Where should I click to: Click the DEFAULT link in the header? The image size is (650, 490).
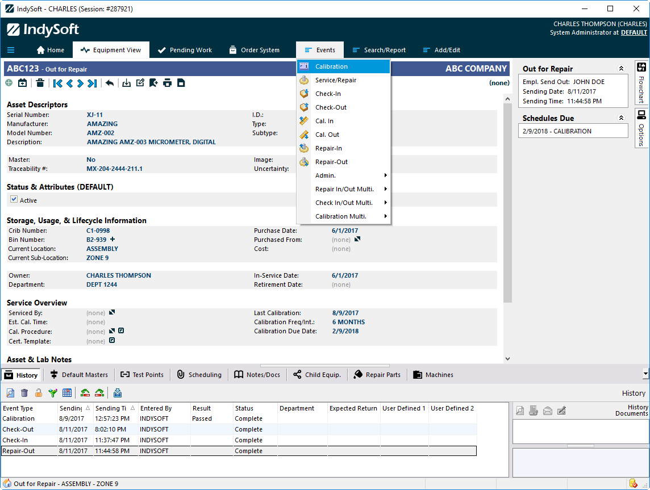click(x=634, y=32)
